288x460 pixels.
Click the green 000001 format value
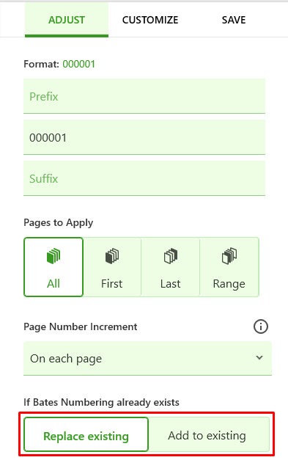click(x=79, y=64)
